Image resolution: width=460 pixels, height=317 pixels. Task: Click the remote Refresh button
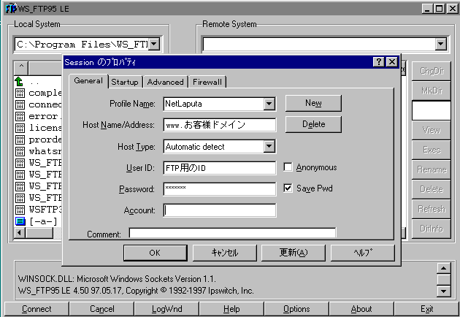point(432,209)
